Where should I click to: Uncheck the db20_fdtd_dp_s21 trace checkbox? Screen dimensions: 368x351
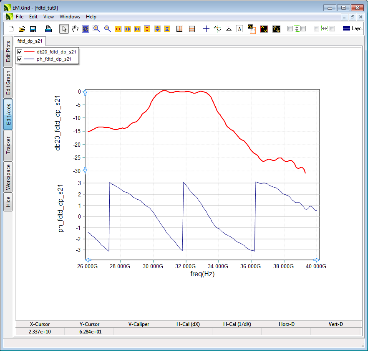(20, 52)
